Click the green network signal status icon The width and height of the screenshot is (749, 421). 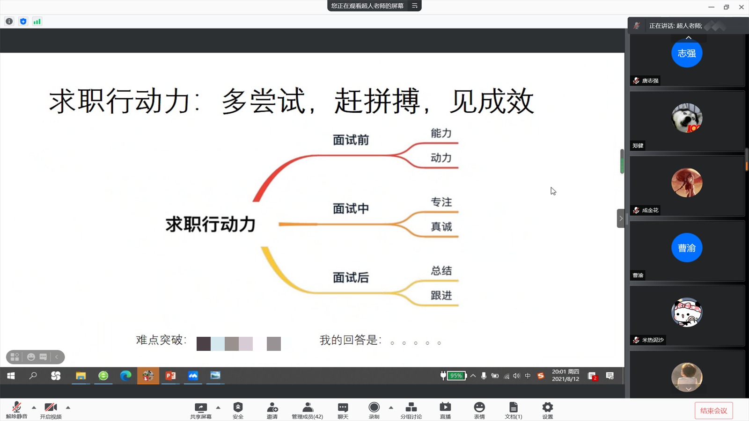tap(37, 22)
